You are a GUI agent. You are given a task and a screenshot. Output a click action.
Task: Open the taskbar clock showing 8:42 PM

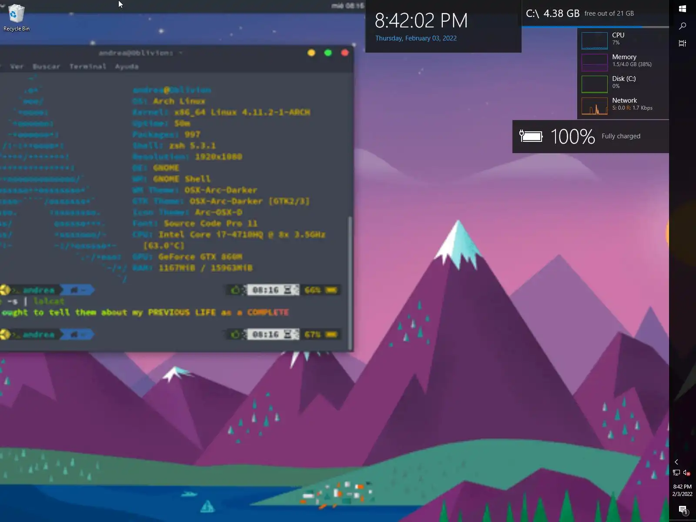click(682, 490)
